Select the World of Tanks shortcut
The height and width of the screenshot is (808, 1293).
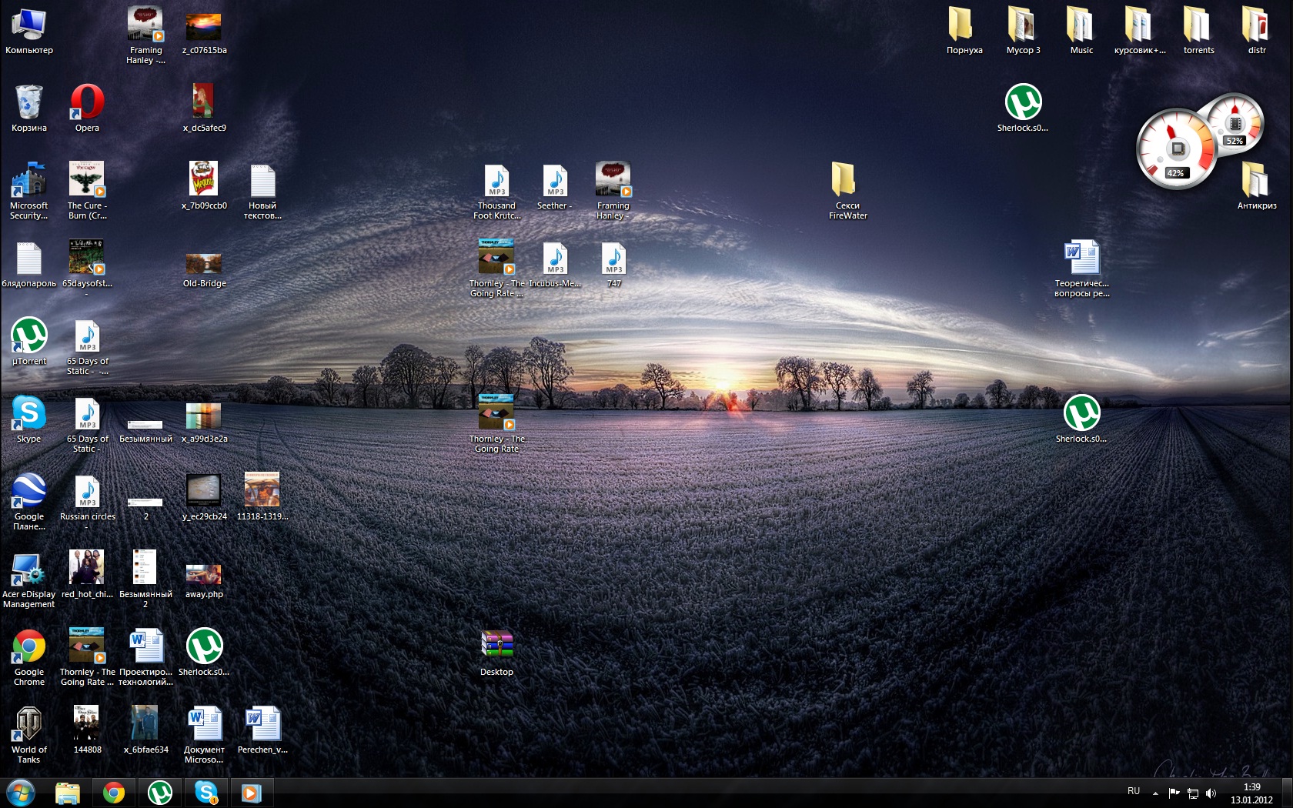[28, 726]
